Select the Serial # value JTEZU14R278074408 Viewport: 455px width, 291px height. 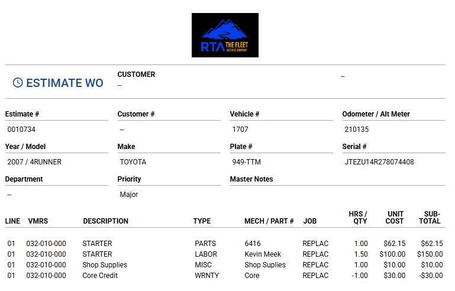click(x=379, y=161)
